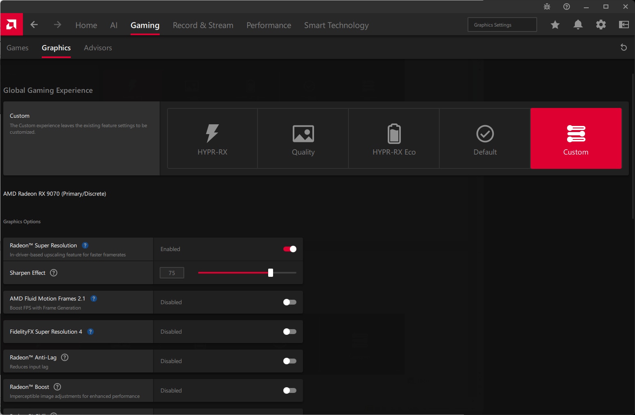
Task: Open the Record & Stream tab
Action: [203, 25]
